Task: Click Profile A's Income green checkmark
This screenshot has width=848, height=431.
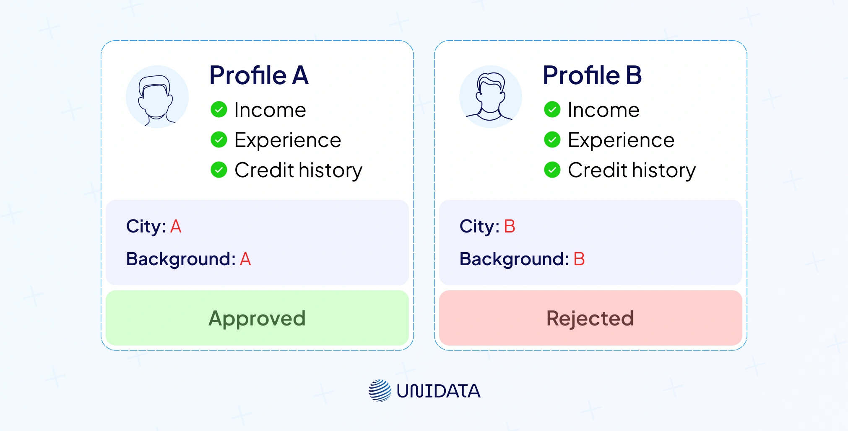Action: click(x=219, y=110)
